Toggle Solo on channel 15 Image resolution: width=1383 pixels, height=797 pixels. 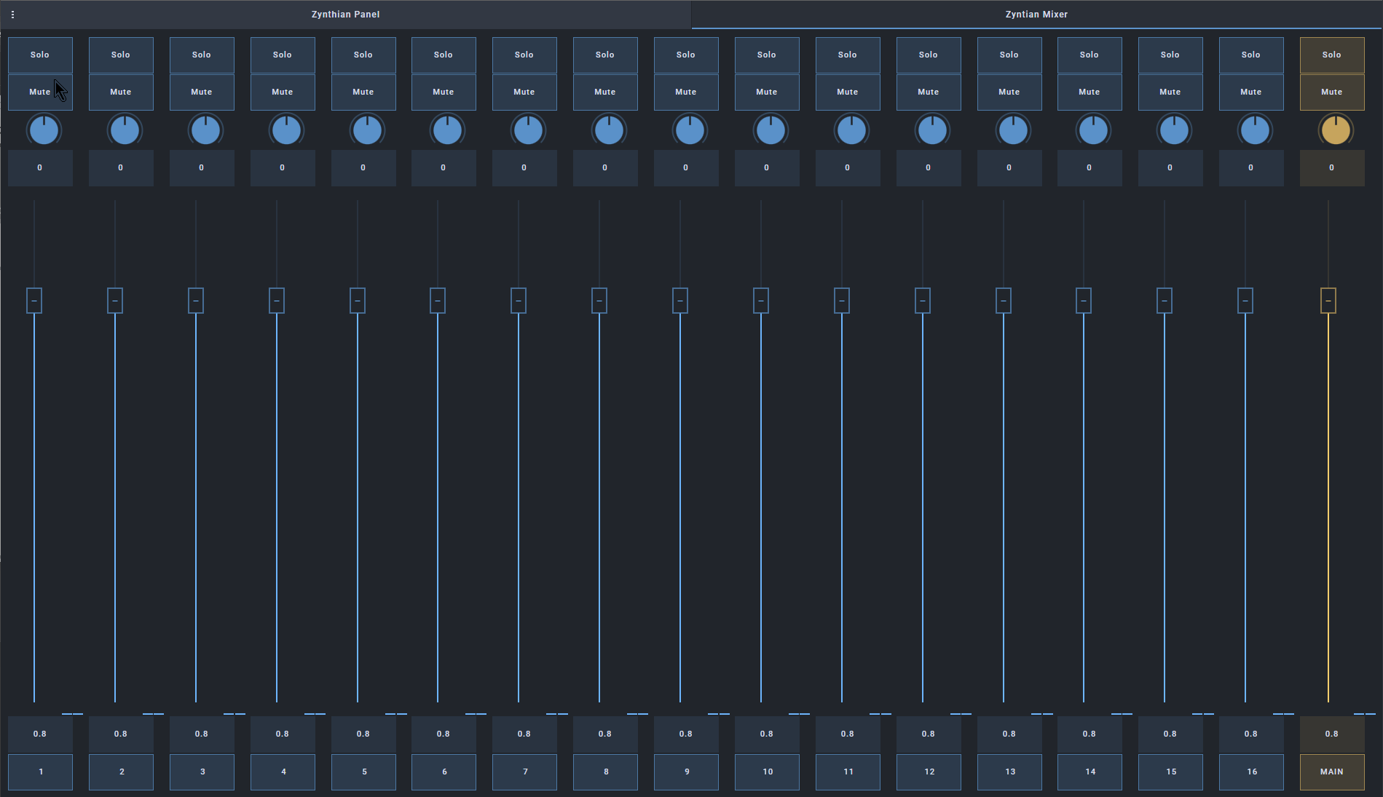click(x=1170, y=55)
